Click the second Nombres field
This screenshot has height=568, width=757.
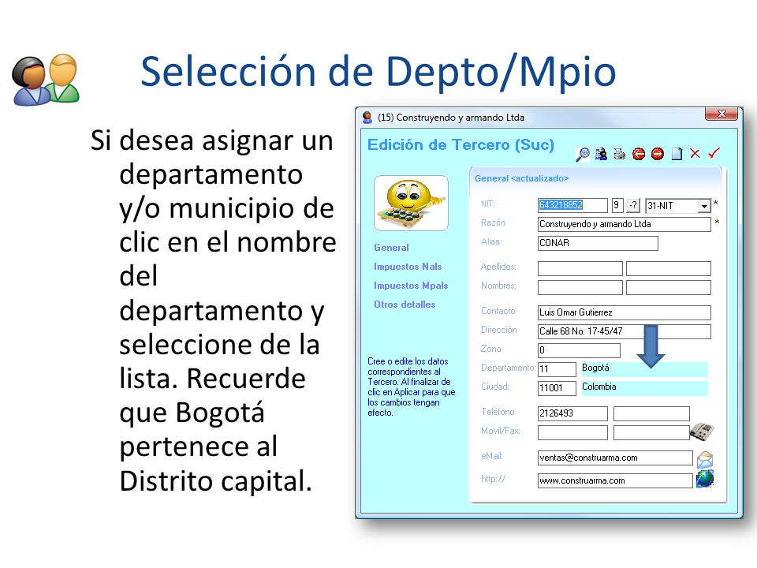(668, 287)
